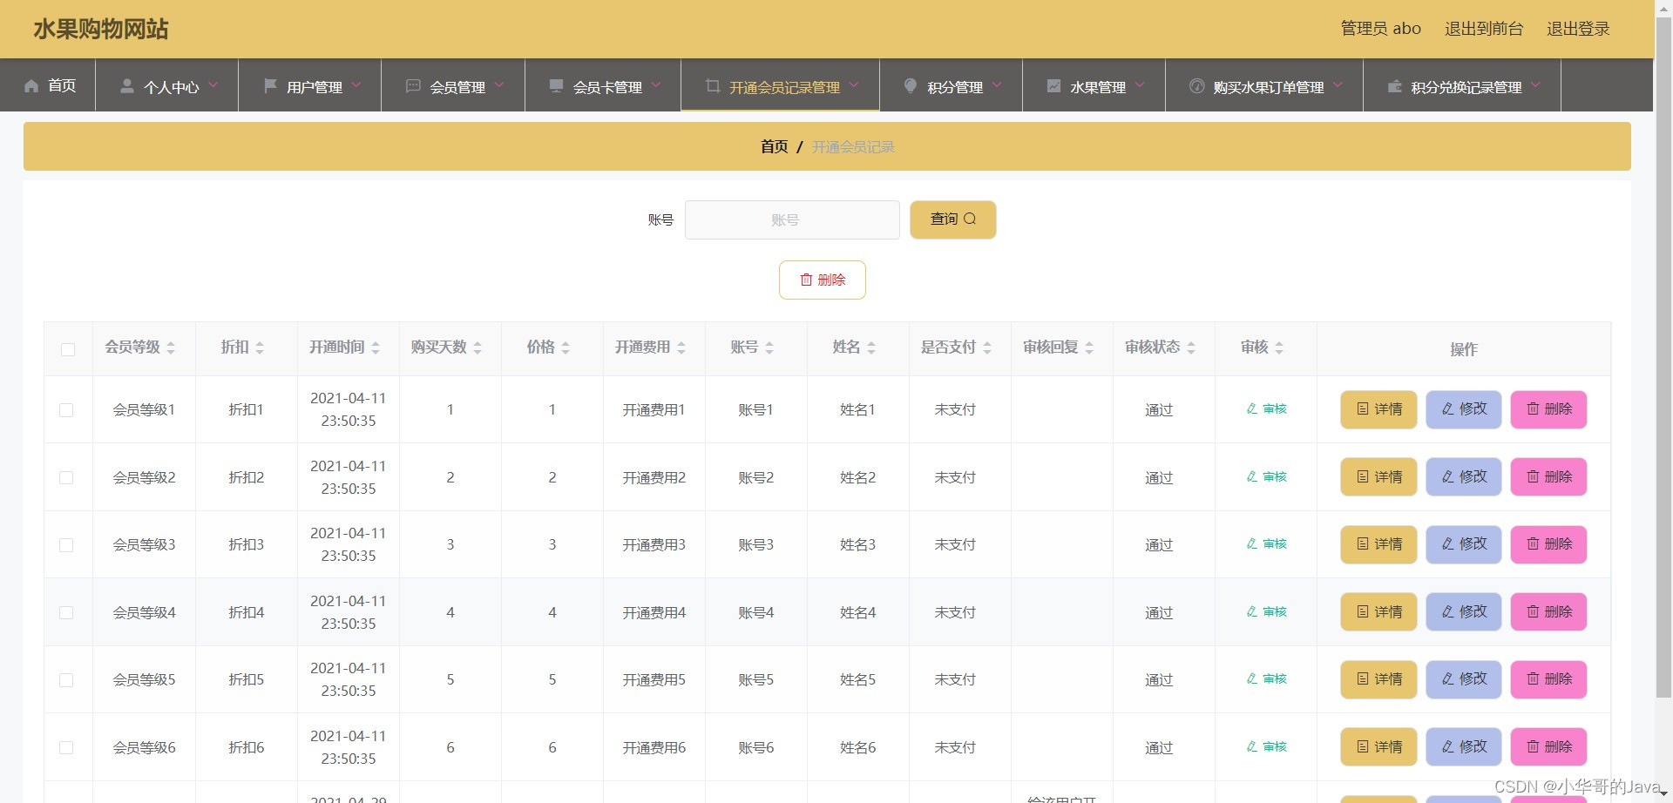Click the flag icon next to 用户管理
Screen dimensions: 1673x803
click(270, 85)
